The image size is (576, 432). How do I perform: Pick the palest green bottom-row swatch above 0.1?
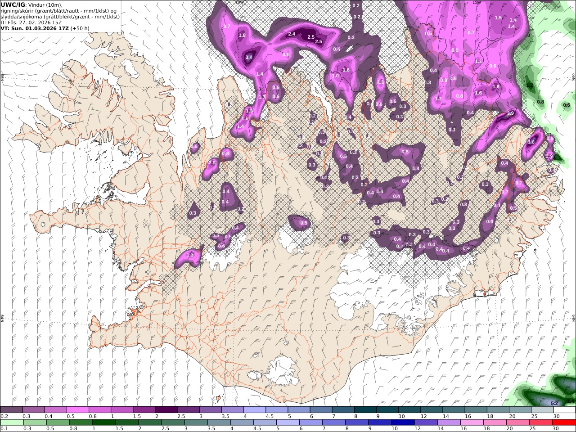tap(12, 423)
